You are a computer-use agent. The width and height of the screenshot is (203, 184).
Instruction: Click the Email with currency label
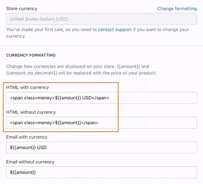(x=27, y=137)
